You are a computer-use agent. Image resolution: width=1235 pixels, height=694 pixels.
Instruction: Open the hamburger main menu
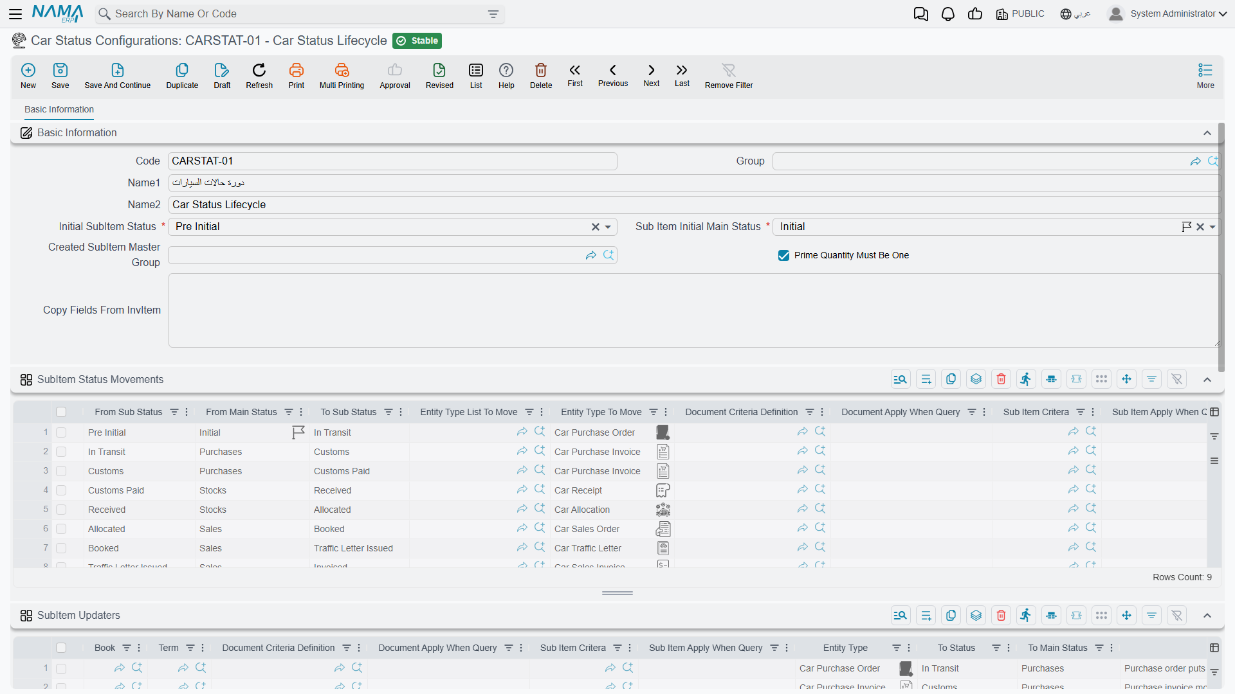pyautogui.click(x=15, y=13)
